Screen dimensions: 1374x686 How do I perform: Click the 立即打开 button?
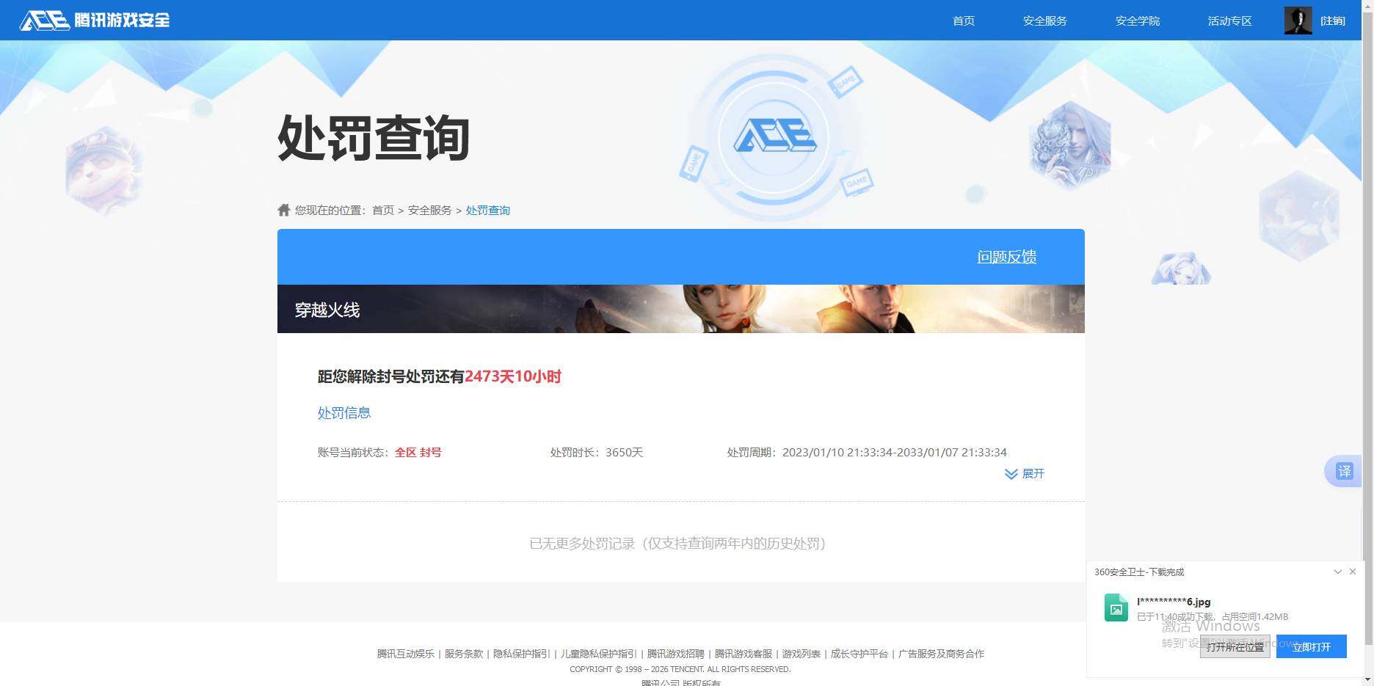pos(1311,646)
